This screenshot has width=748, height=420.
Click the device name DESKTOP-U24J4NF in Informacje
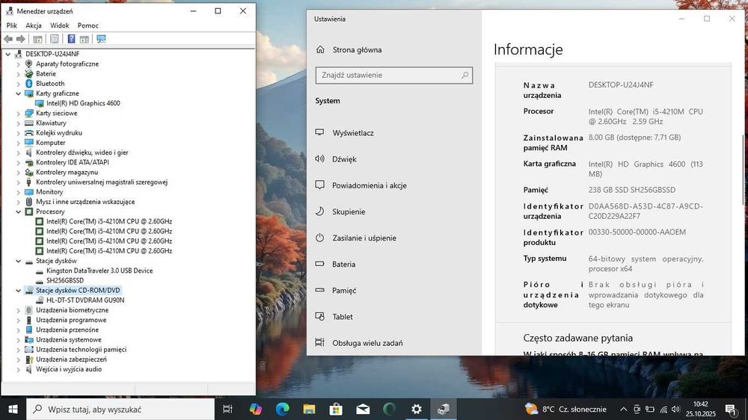click(x=621, y=85)
